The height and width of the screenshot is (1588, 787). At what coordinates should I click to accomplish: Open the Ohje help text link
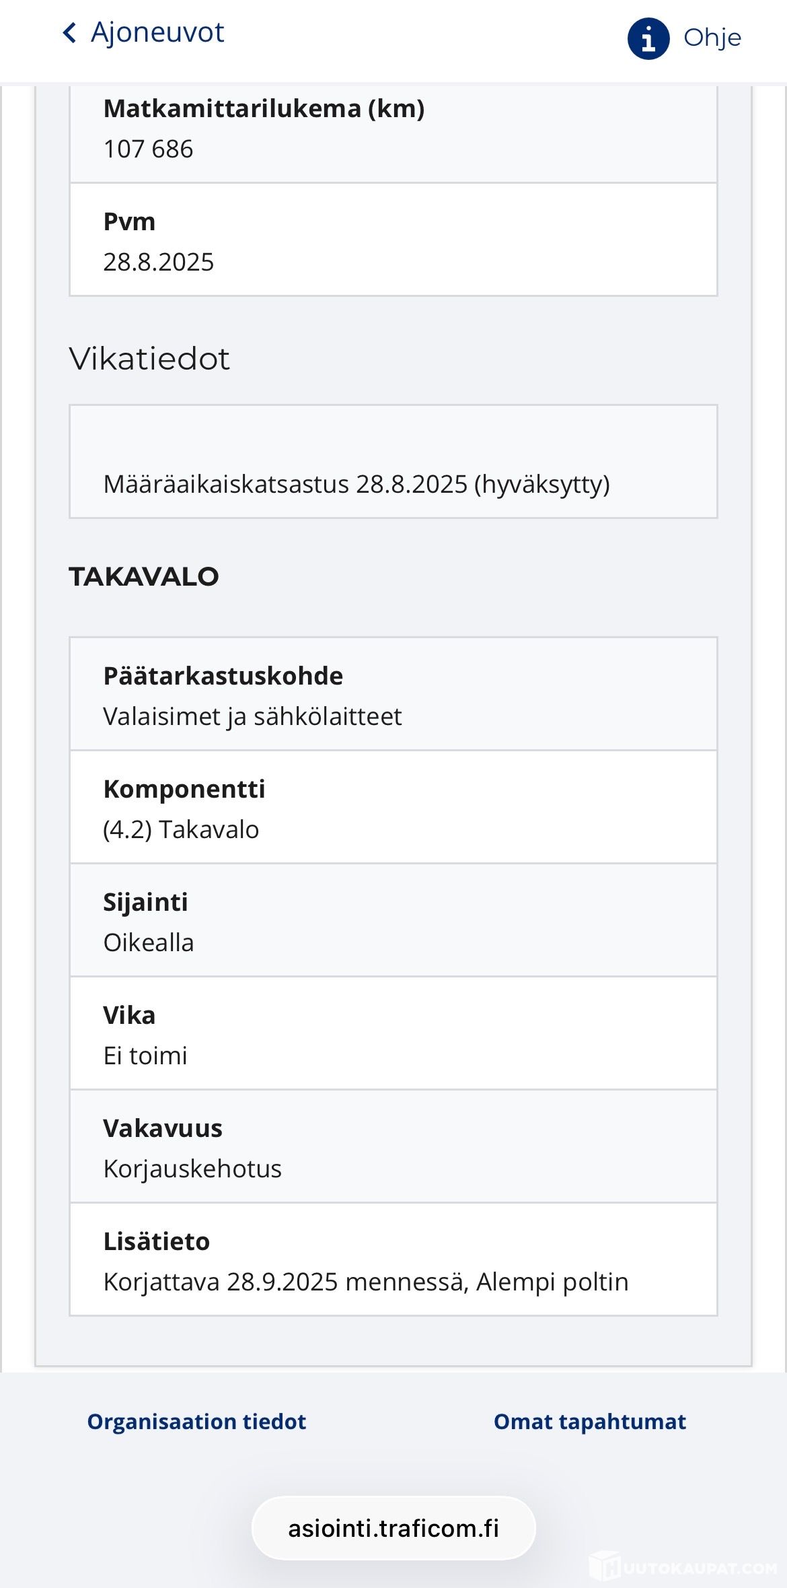tap(712, 38)
